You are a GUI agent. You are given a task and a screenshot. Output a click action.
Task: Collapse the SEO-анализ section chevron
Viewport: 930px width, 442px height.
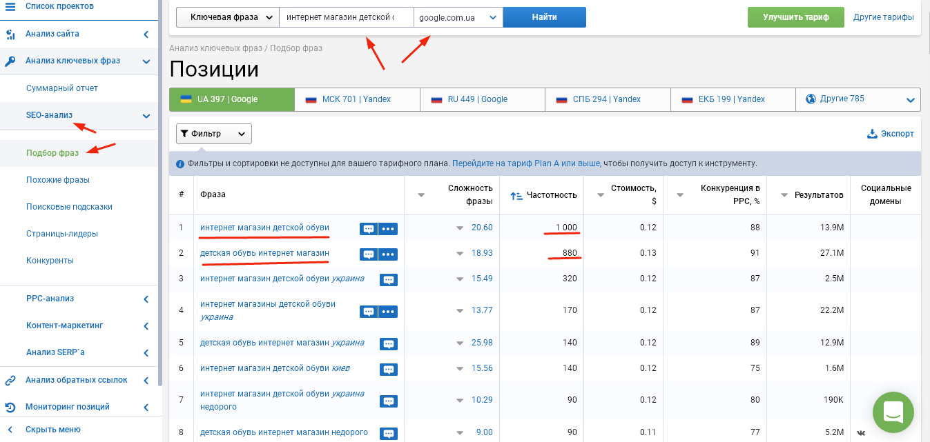(x=146, y=116)
